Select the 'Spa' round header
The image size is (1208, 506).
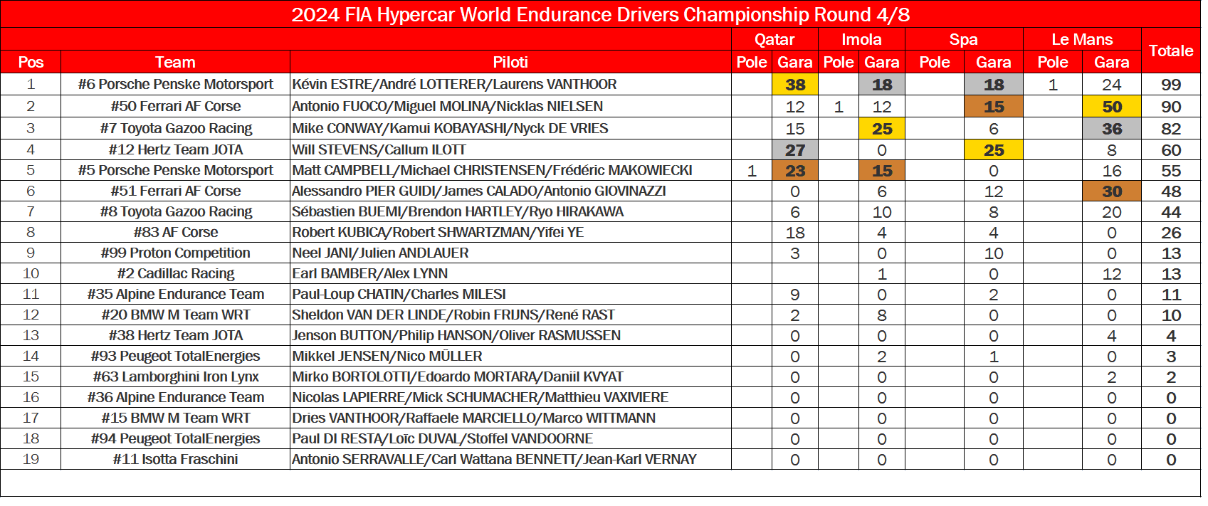(x=963, y=40)
